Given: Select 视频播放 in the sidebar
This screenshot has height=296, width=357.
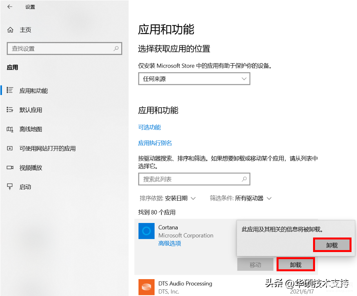Looking at the screenshot, I should (x=31, y=168).
